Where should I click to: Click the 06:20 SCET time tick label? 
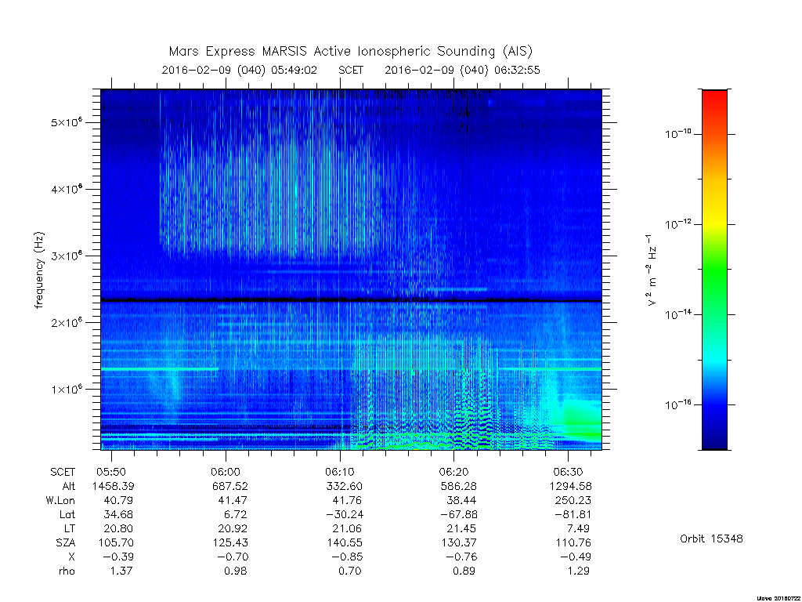coord(453,472)
